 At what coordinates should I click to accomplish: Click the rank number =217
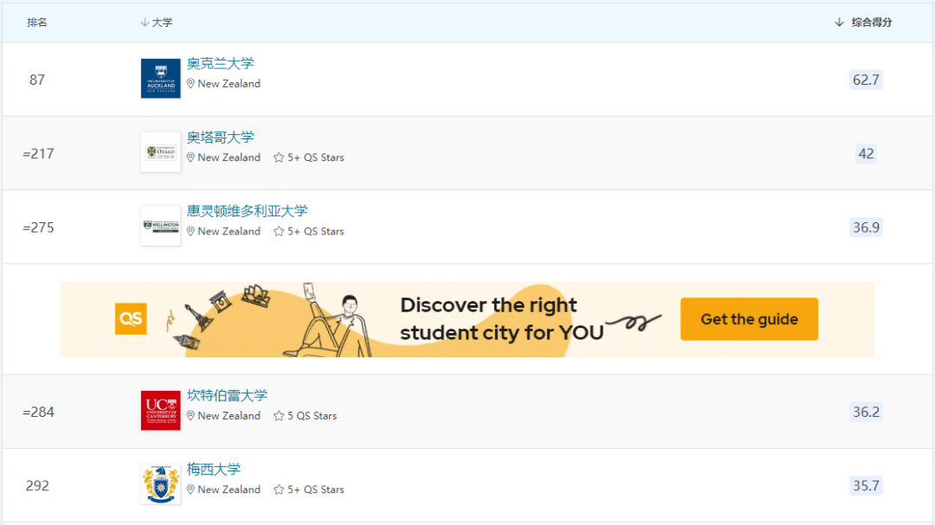click(38, 154)
